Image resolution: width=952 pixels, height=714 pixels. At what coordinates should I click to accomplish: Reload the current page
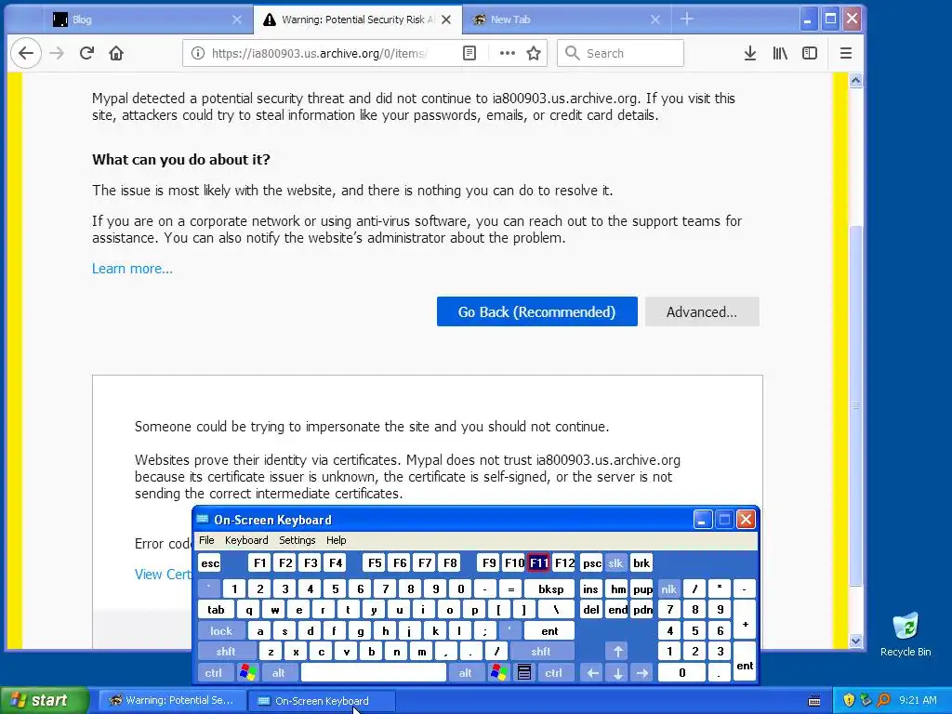(86, 53)
